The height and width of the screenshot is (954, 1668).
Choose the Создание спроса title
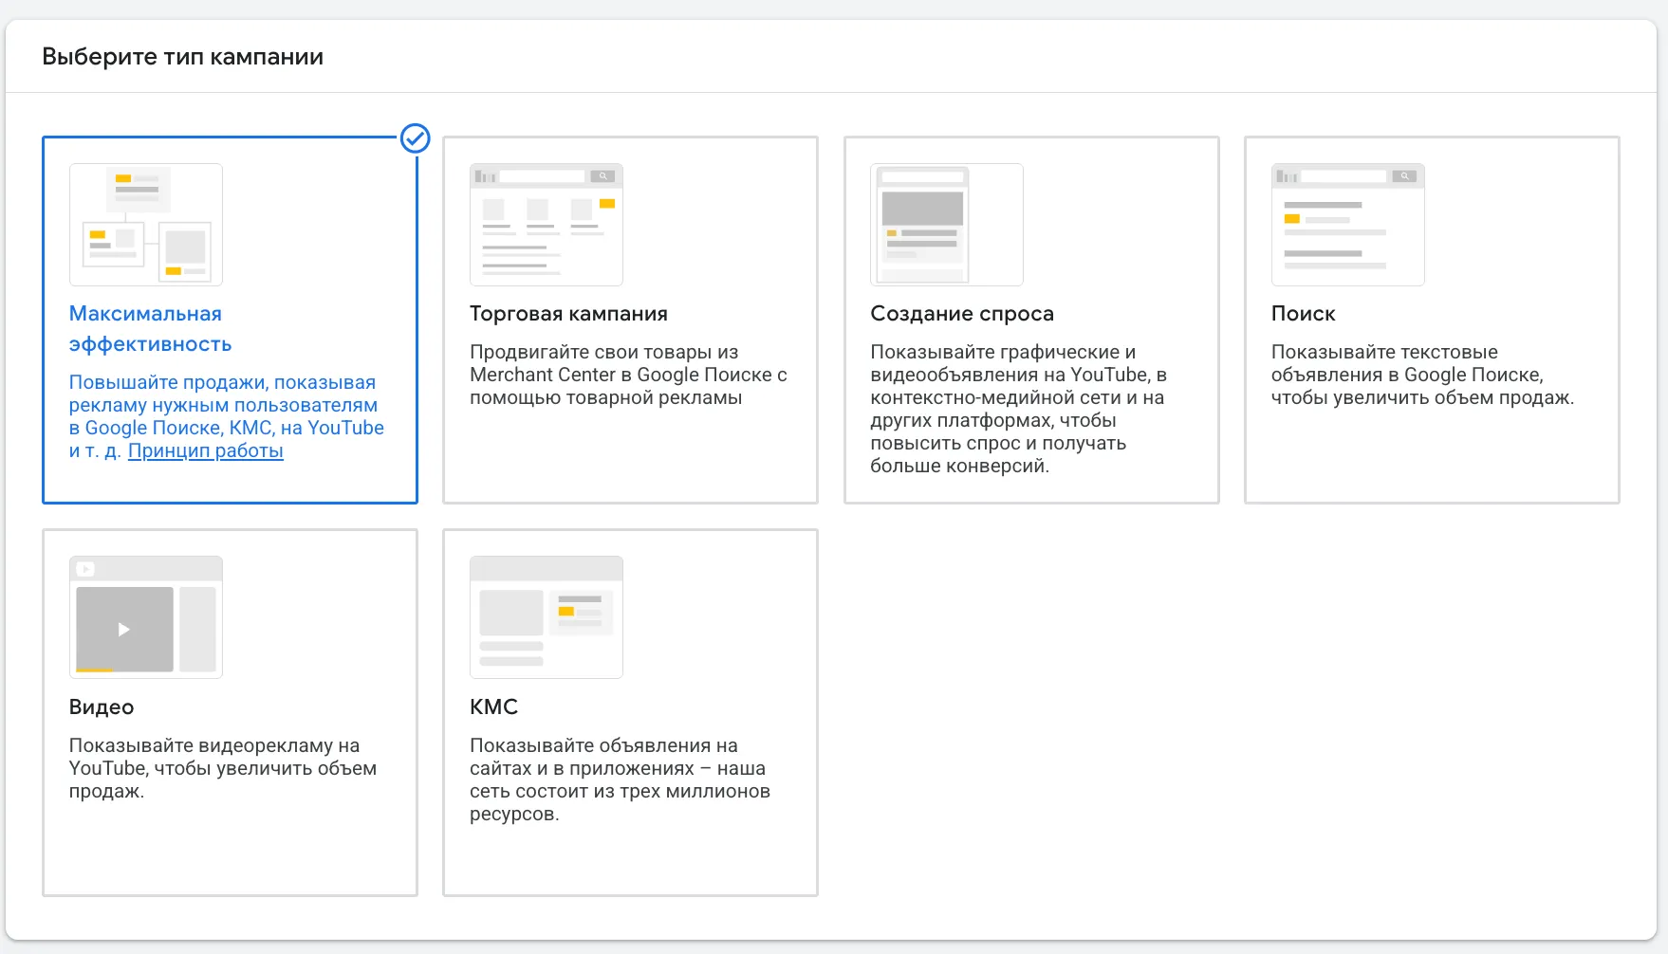[962, 314]
